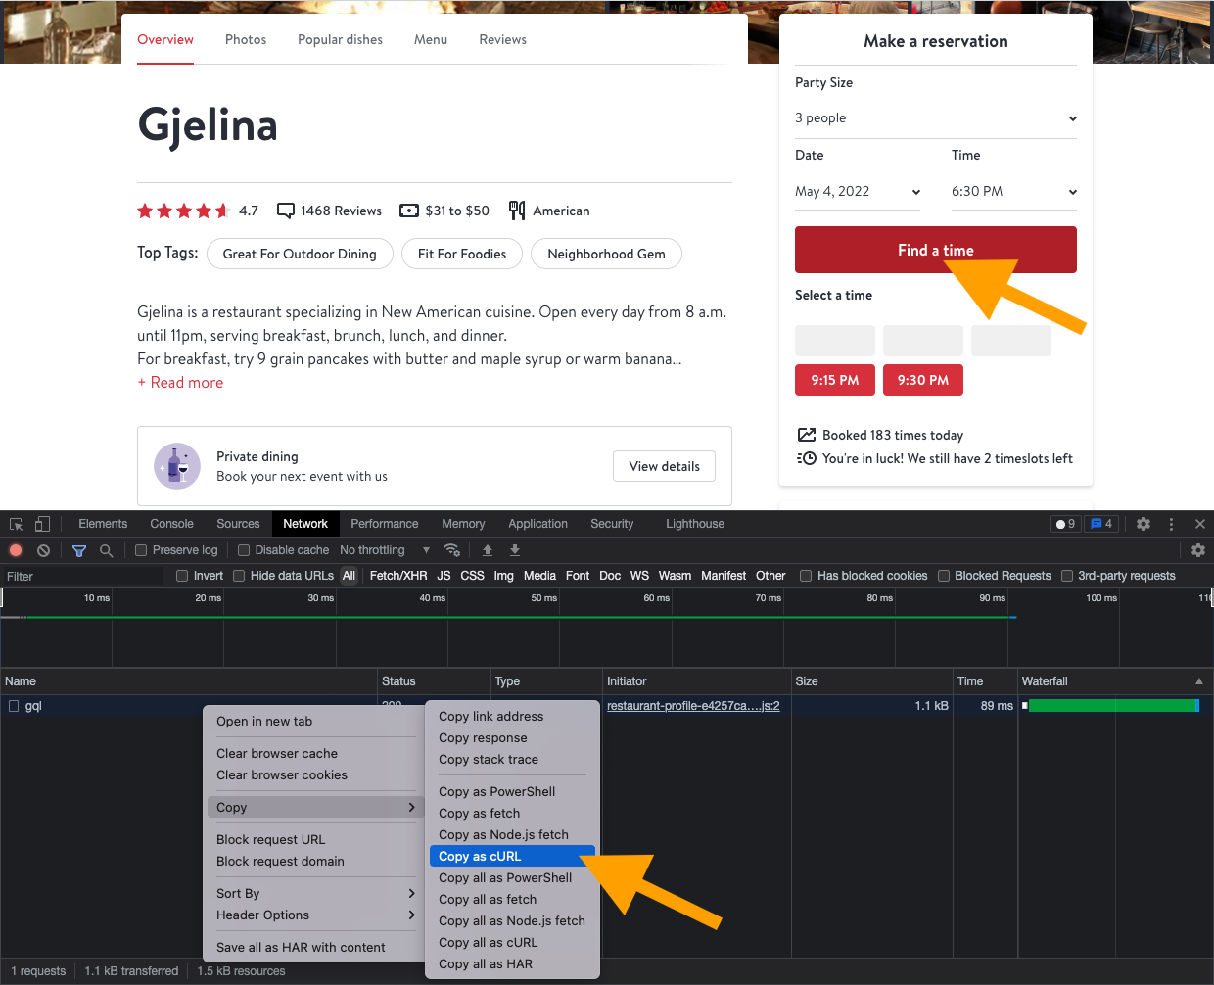
Task: Enable Preserve log checkbox
Action: [141, 550]
